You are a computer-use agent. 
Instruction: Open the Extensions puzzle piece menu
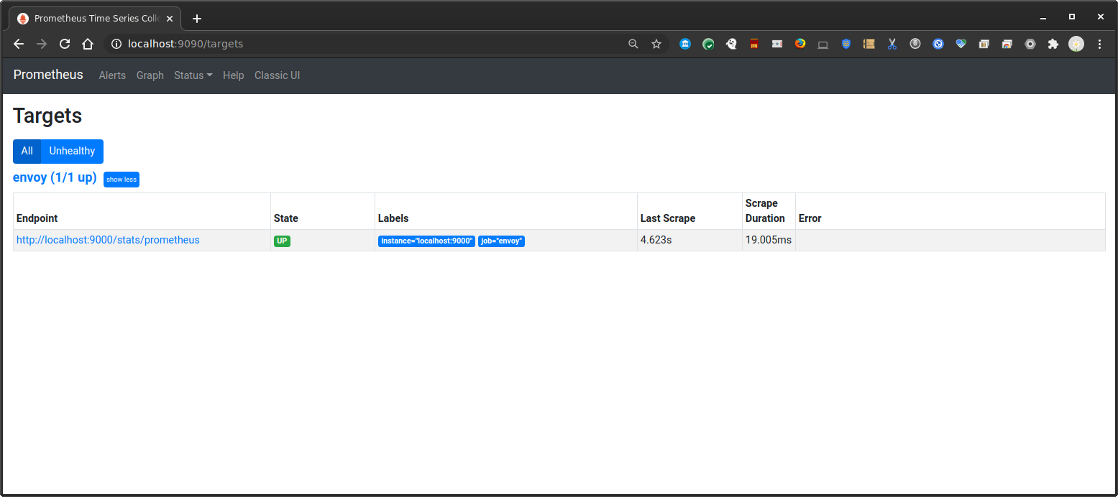coord(1053,44)
